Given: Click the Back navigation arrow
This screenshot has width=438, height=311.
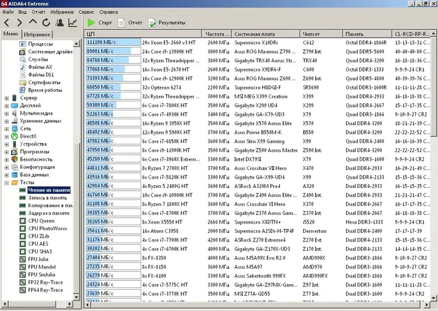Looking at the screenshot, I should [x=7, y=22].
